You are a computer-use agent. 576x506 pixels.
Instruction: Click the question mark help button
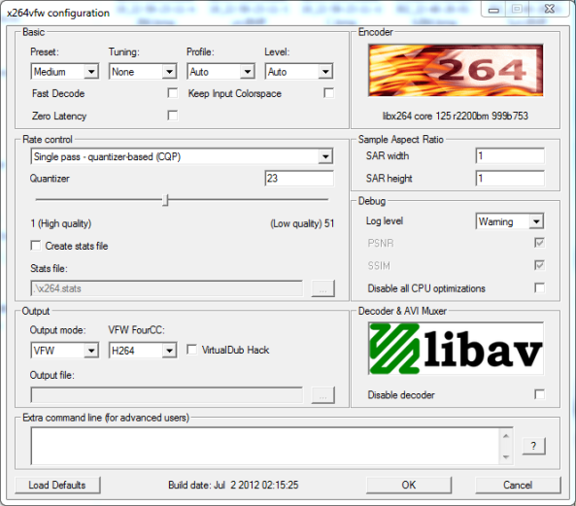click(x=534, y=446)
